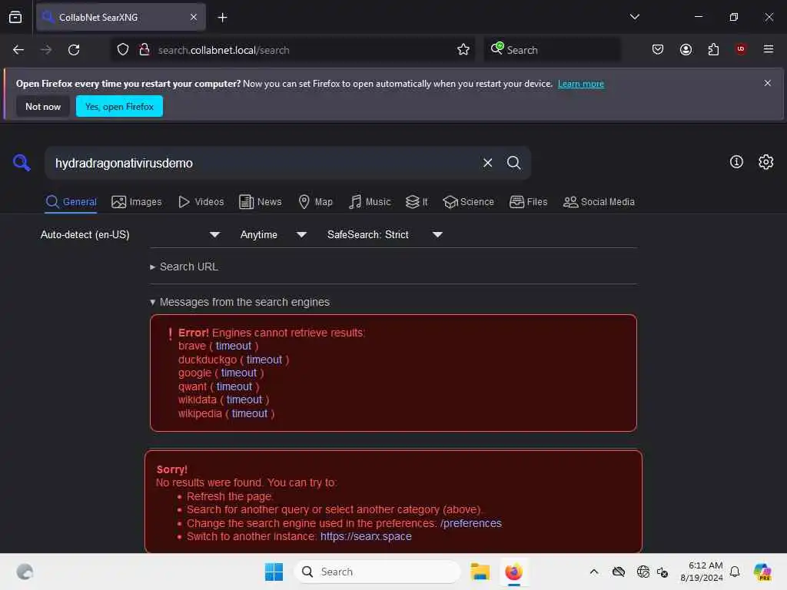Switch to the Files category tab

click(x=528, y=202)
